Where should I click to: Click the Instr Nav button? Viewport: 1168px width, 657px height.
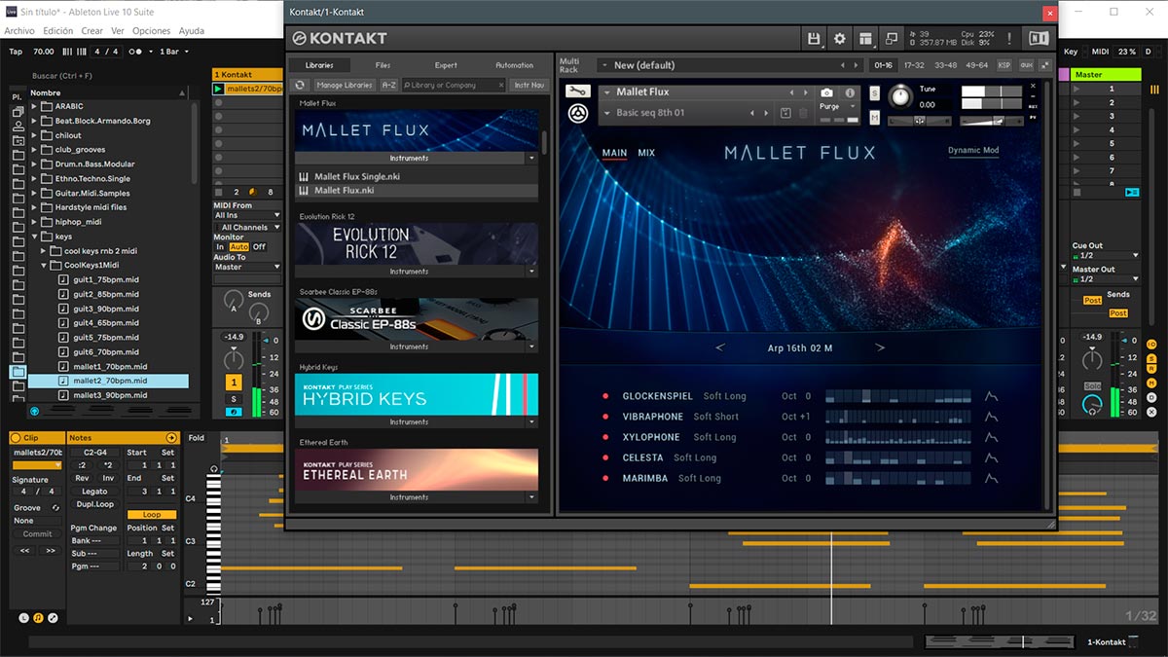coord(529,85)
